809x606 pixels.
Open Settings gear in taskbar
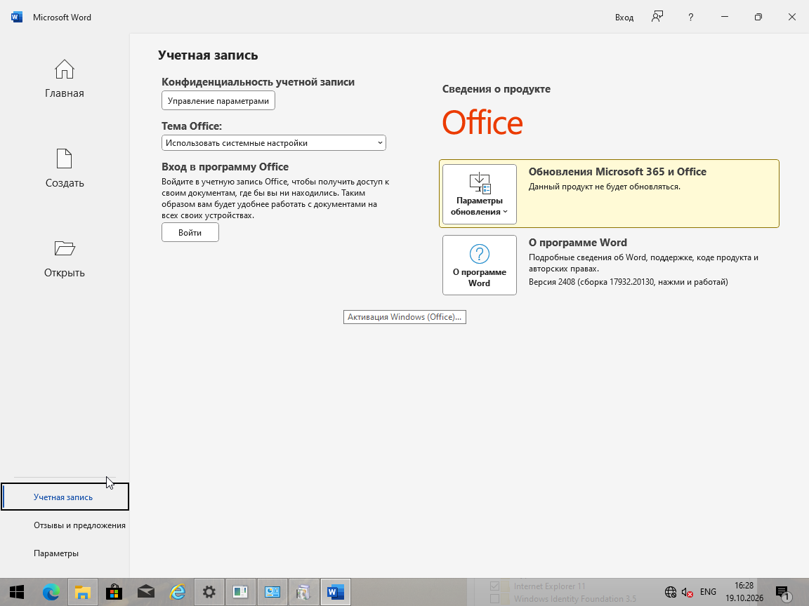click(209, 592)
